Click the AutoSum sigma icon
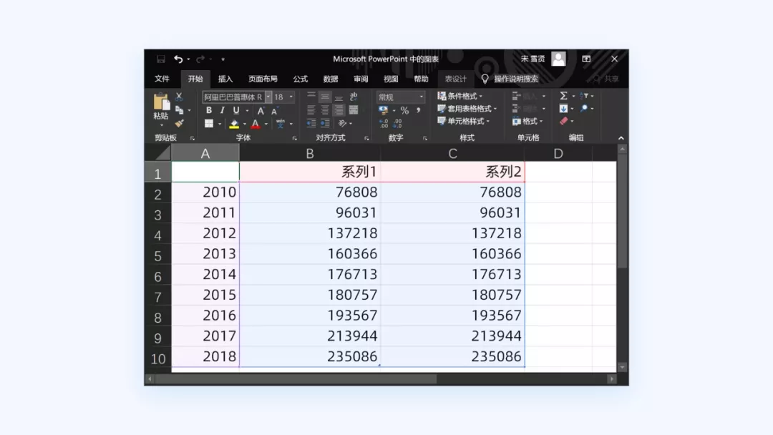The width and height of the screenshot is (773, 435). point(563,96)
